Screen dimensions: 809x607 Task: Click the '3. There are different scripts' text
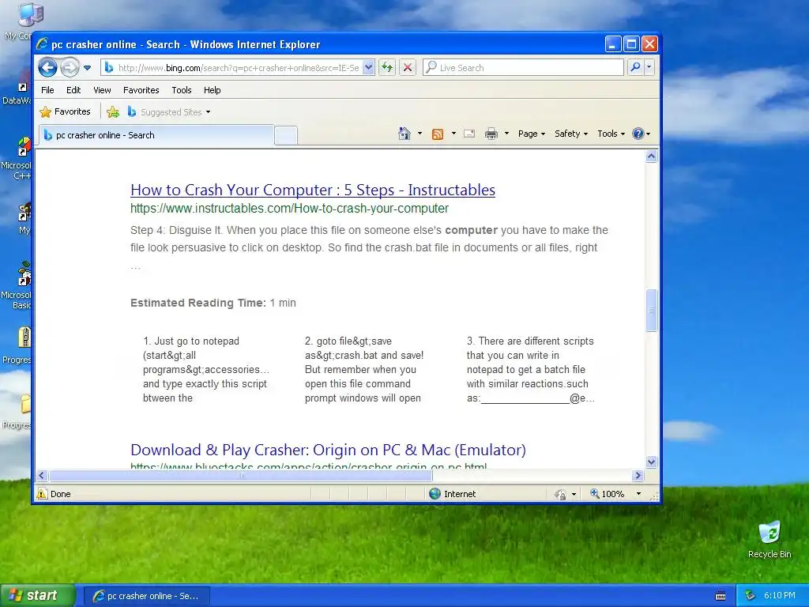(530, 370)
